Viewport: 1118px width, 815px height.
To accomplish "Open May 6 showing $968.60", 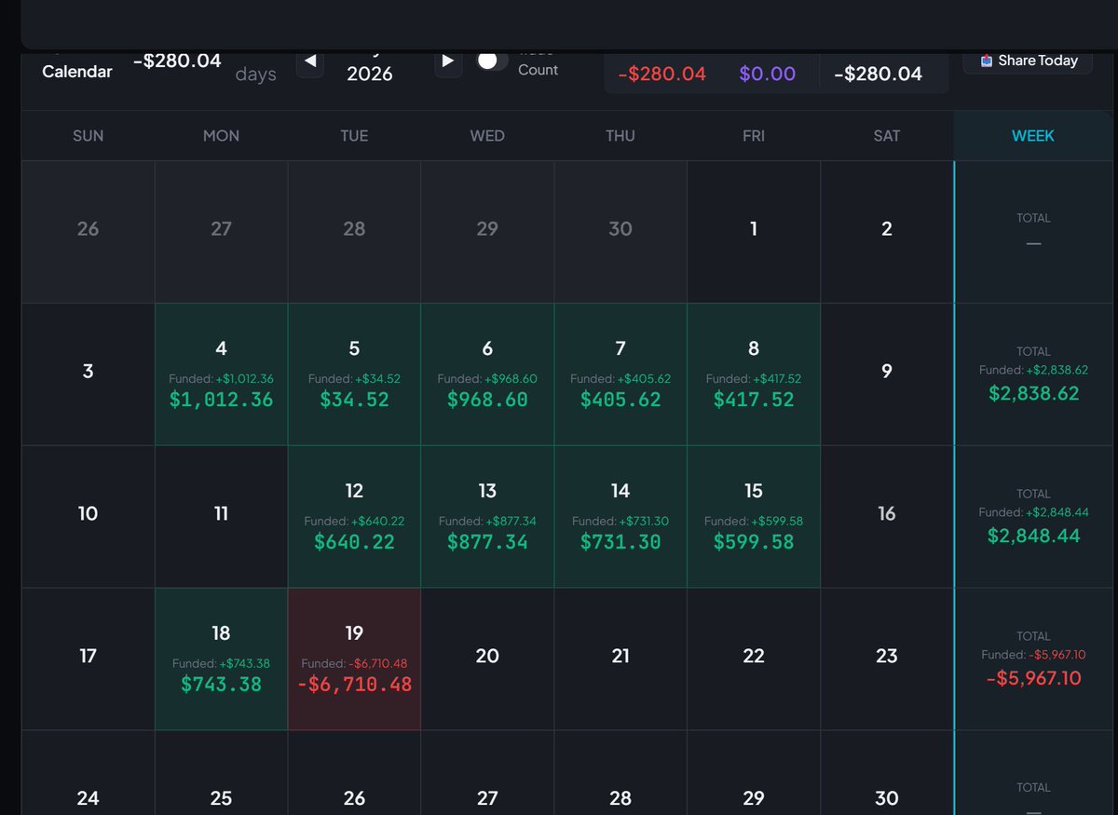I will 487,374.
